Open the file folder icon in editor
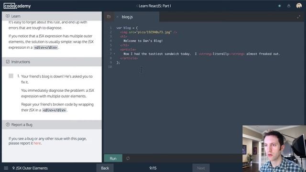The height and width of the screenshot is (172, 306). click(x=109, y=17)
